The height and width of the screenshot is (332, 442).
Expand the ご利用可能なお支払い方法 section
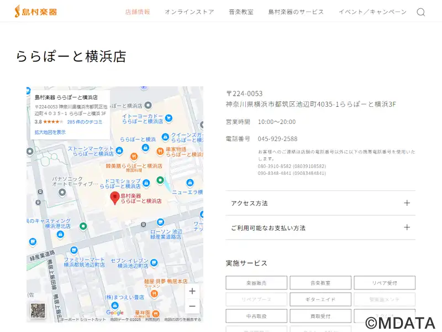click(320, 227)
